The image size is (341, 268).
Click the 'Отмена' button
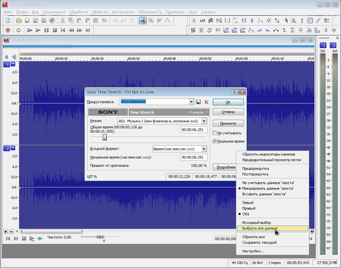pos(228,112)
